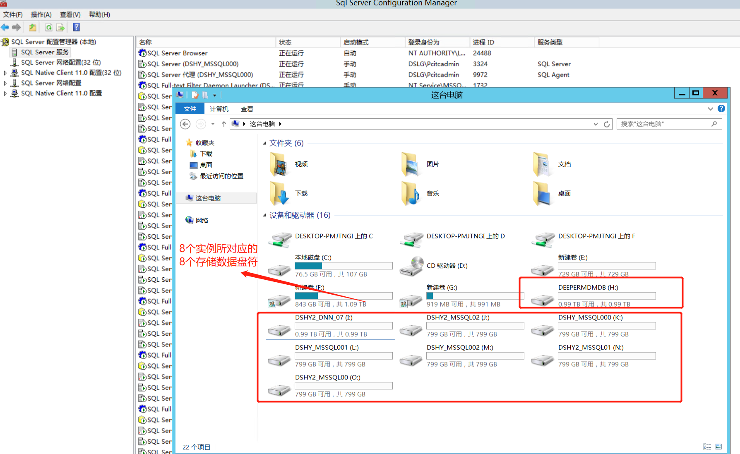The width and height of the screenshot is (740, 454).
Task: Sort services by the 登录身份为 column header
Action: (437, 42)
